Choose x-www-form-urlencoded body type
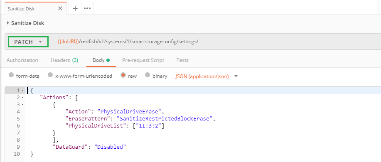 (50, 75)
